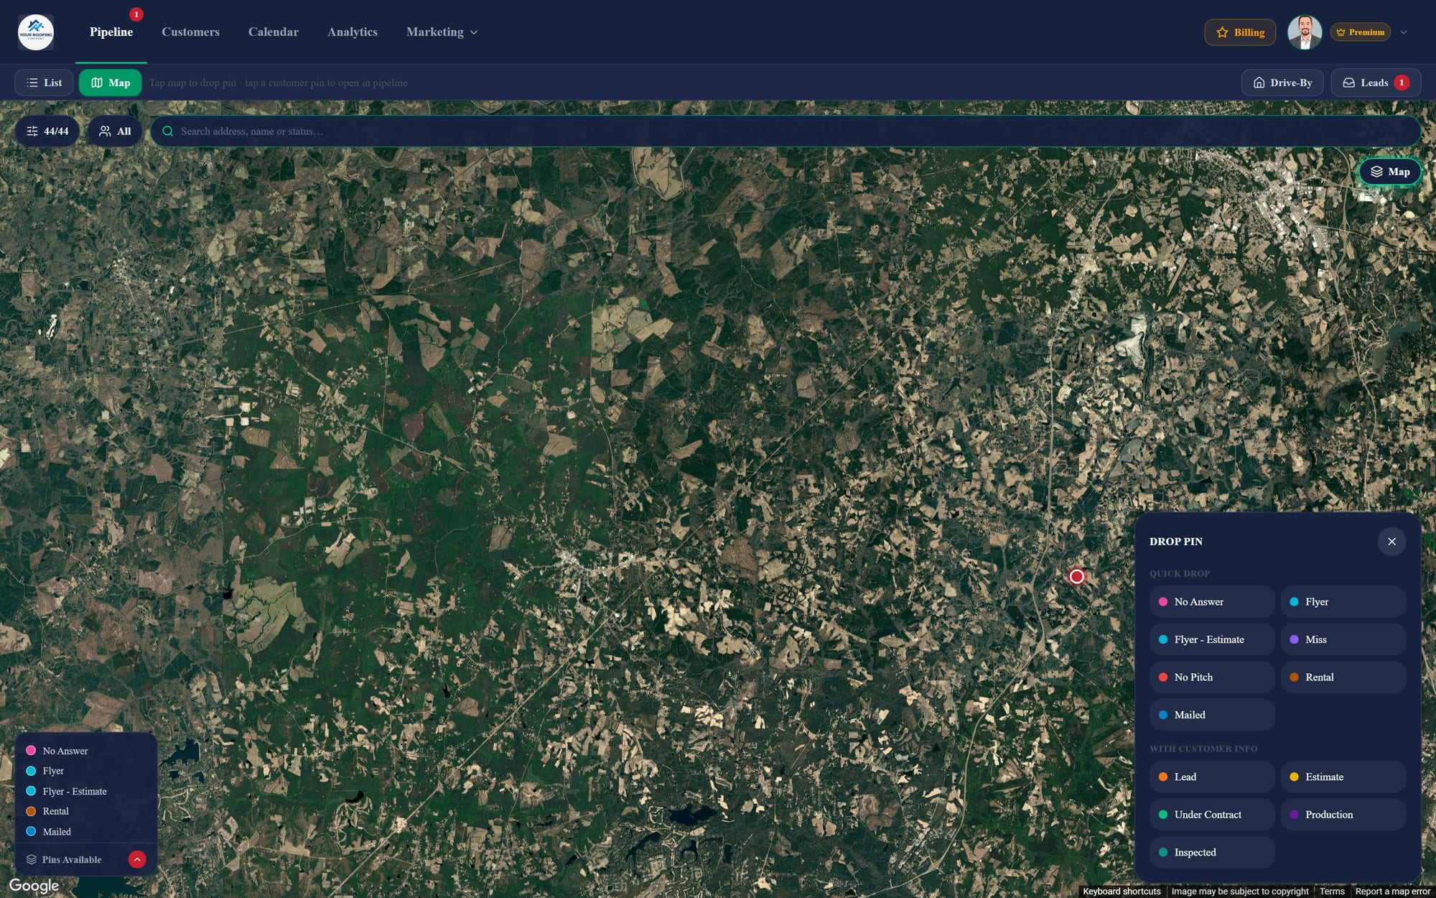Open the Calendar tab
1436x898 pixels.
pyautogui.click(x=274, y=32)
